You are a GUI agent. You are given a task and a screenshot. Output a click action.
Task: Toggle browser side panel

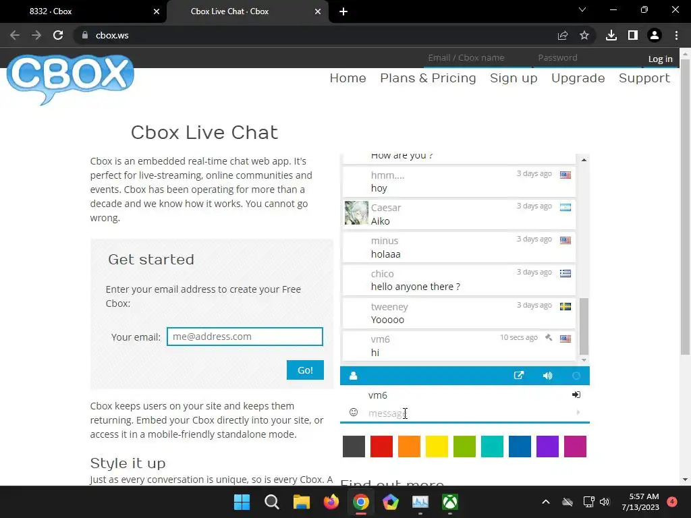(633, 35)
